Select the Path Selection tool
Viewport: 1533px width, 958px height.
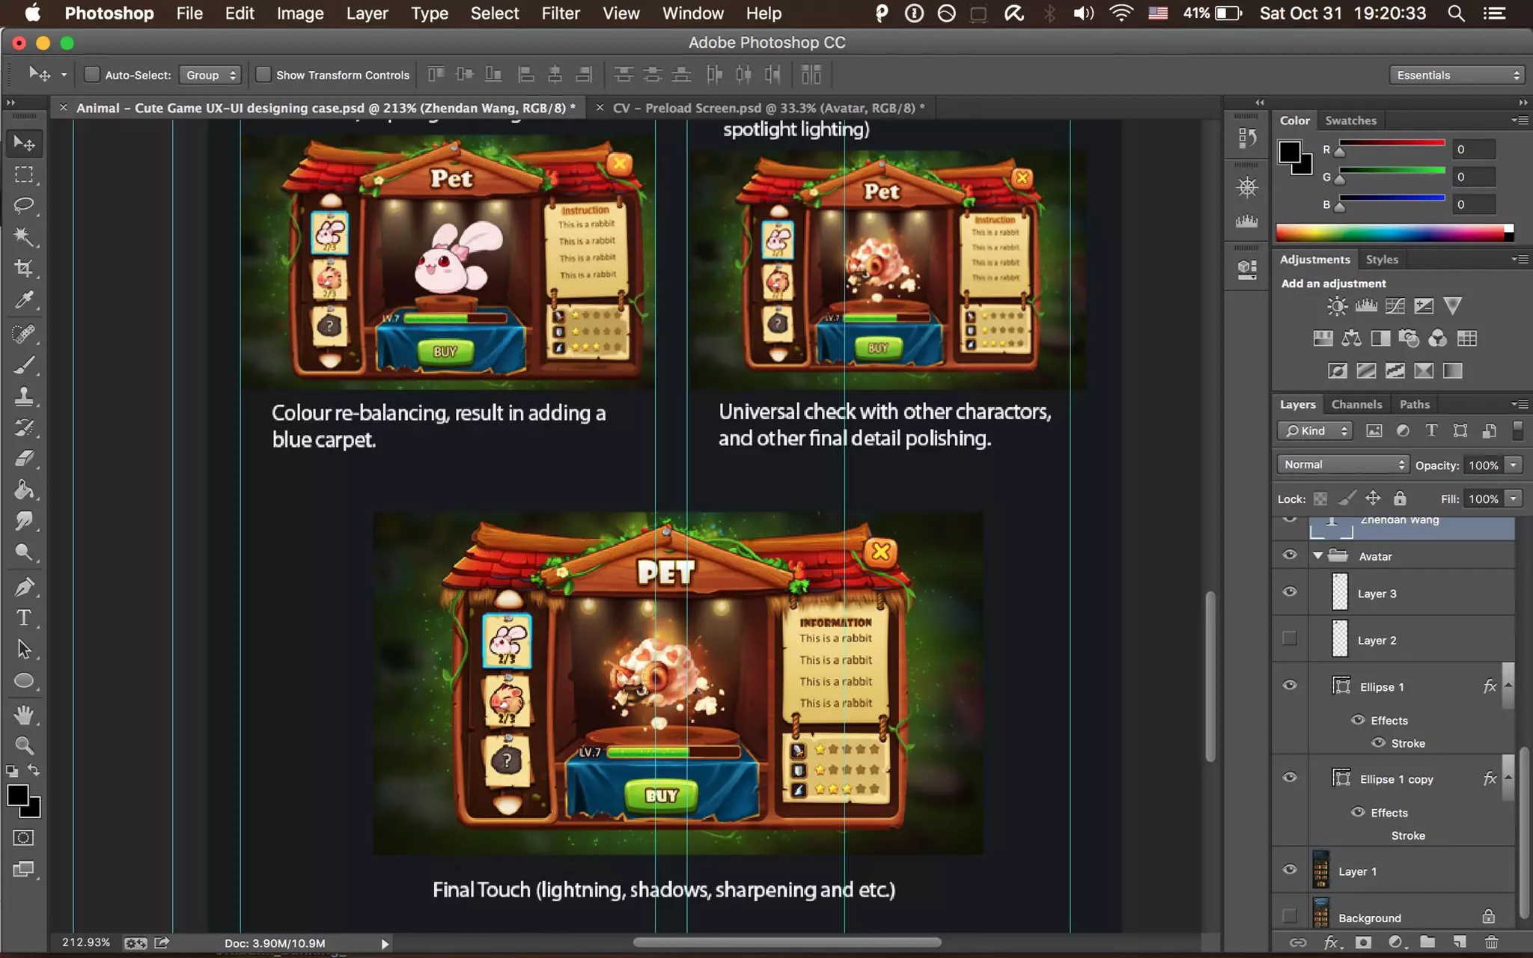[x=24, y=649]
